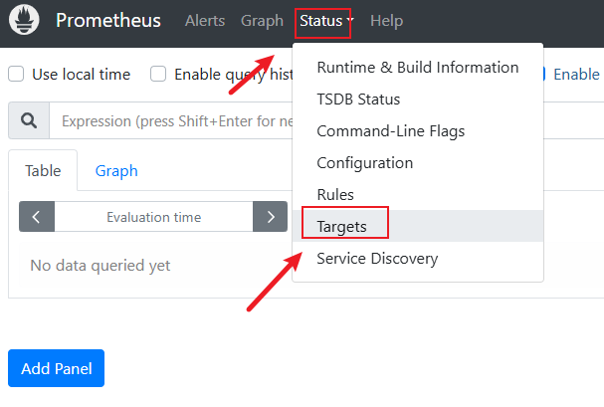Choose Command-Line Flags menu entry
Viewport: 604px width, 407px height.
418,131
